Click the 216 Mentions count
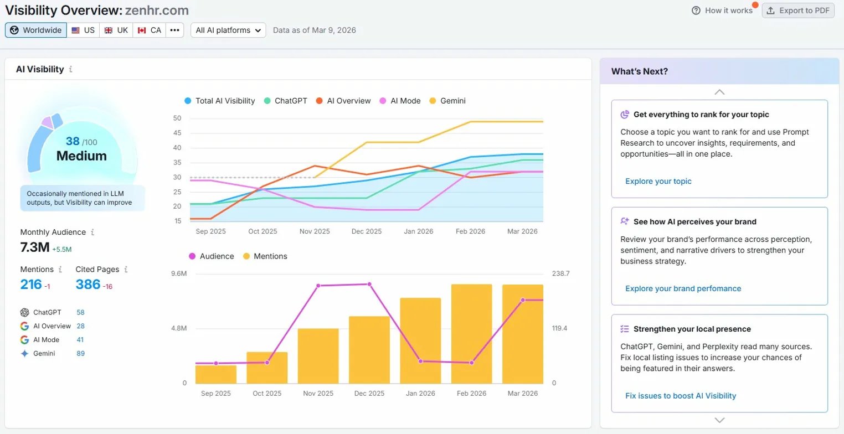This screenshot has height=434, width=844. [31, 285]
